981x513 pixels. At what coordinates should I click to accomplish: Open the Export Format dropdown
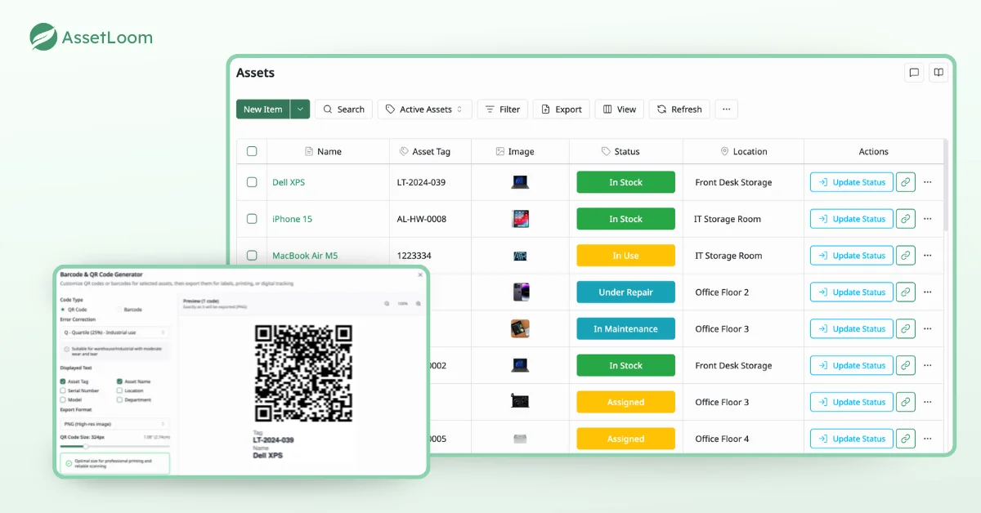[x=115, y=424]
